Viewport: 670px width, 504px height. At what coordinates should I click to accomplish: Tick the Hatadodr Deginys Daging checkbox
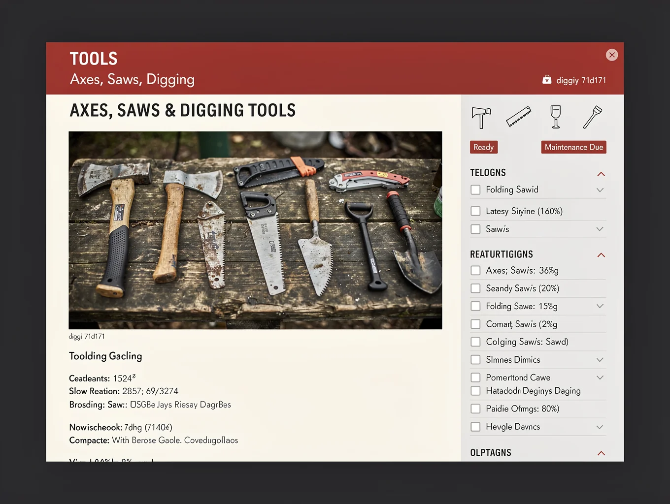[x=475, y=391]
